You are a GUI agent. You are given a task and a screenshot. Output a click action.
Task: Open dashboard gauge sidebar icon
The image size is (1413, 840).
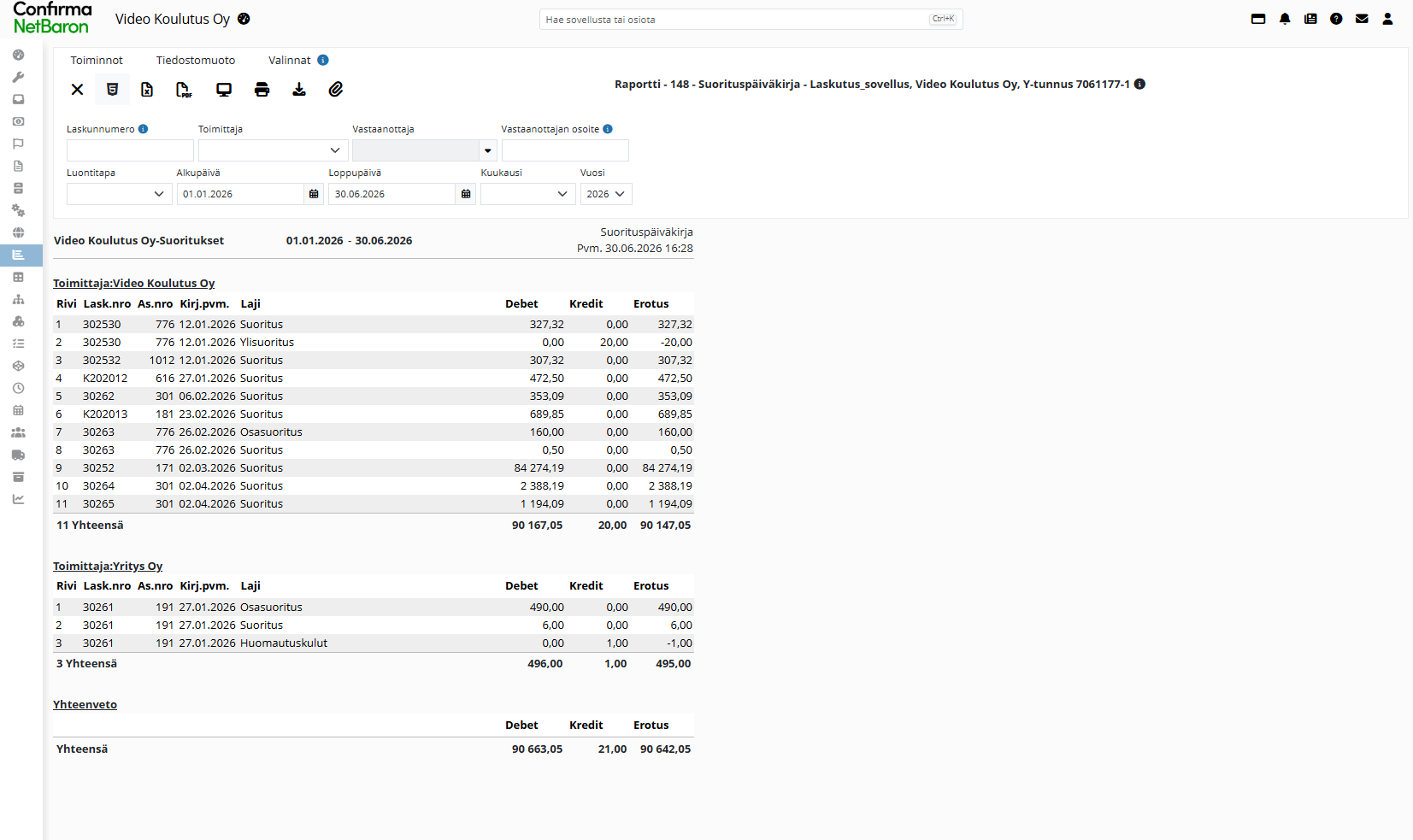pos(18,55)
